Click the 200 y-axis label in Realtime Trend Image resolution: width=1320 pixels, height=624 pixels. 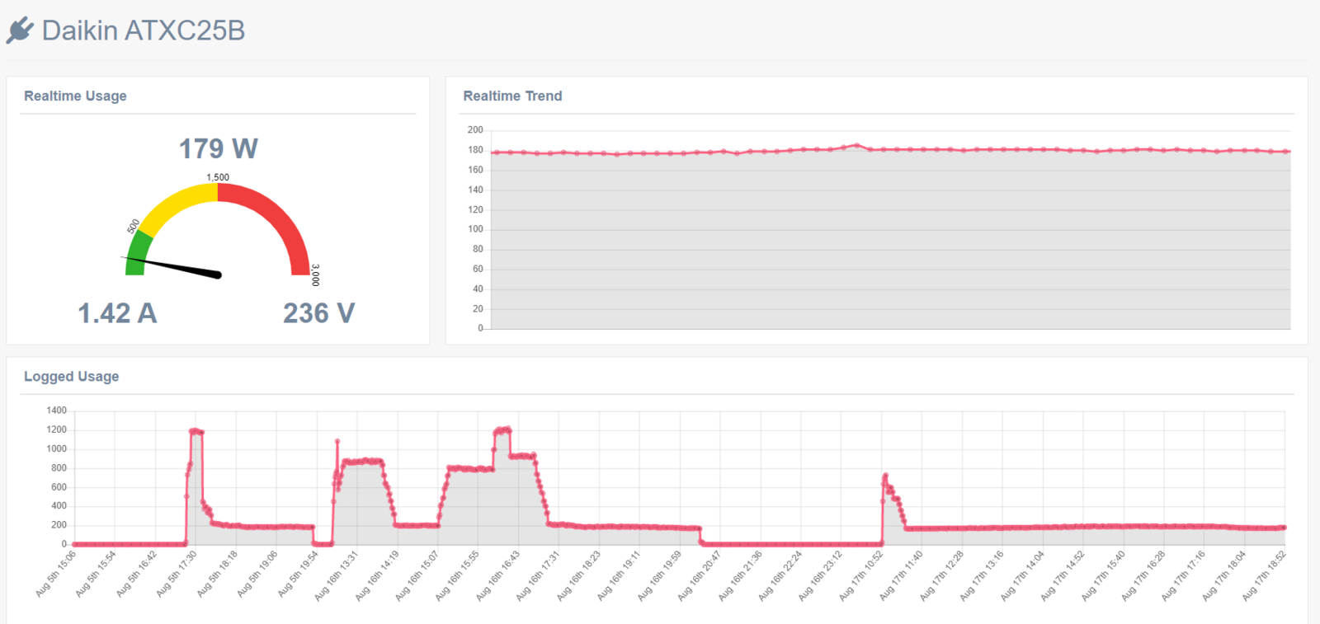(x=475, y=129)
